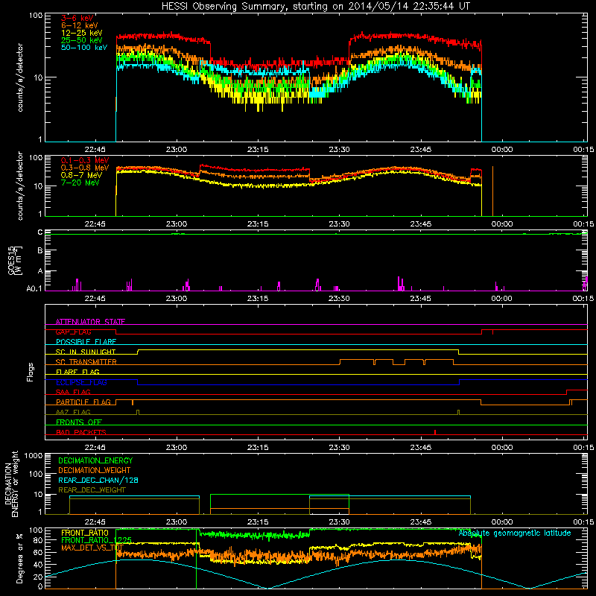Click the DECIMATION ENERGY or weight axis label
Screen dimensions: 596x596
11,484
